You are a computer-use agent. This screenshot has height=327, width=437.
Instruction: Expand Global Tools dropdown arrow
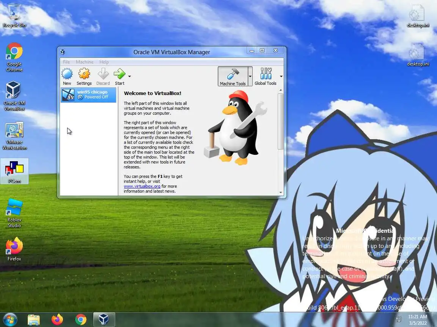(x=281, y=76)
